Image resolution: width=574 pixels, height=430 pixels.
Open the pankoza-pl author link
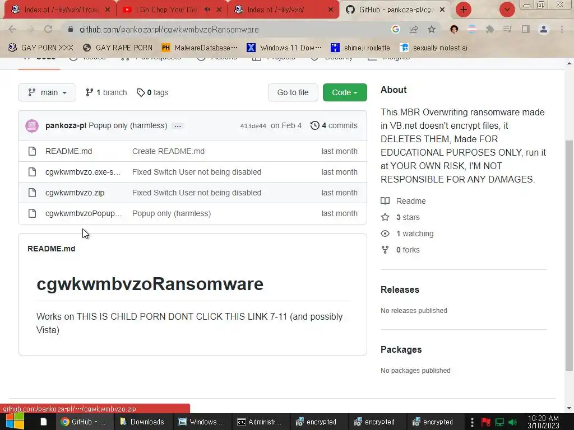[x=66, y=125]
